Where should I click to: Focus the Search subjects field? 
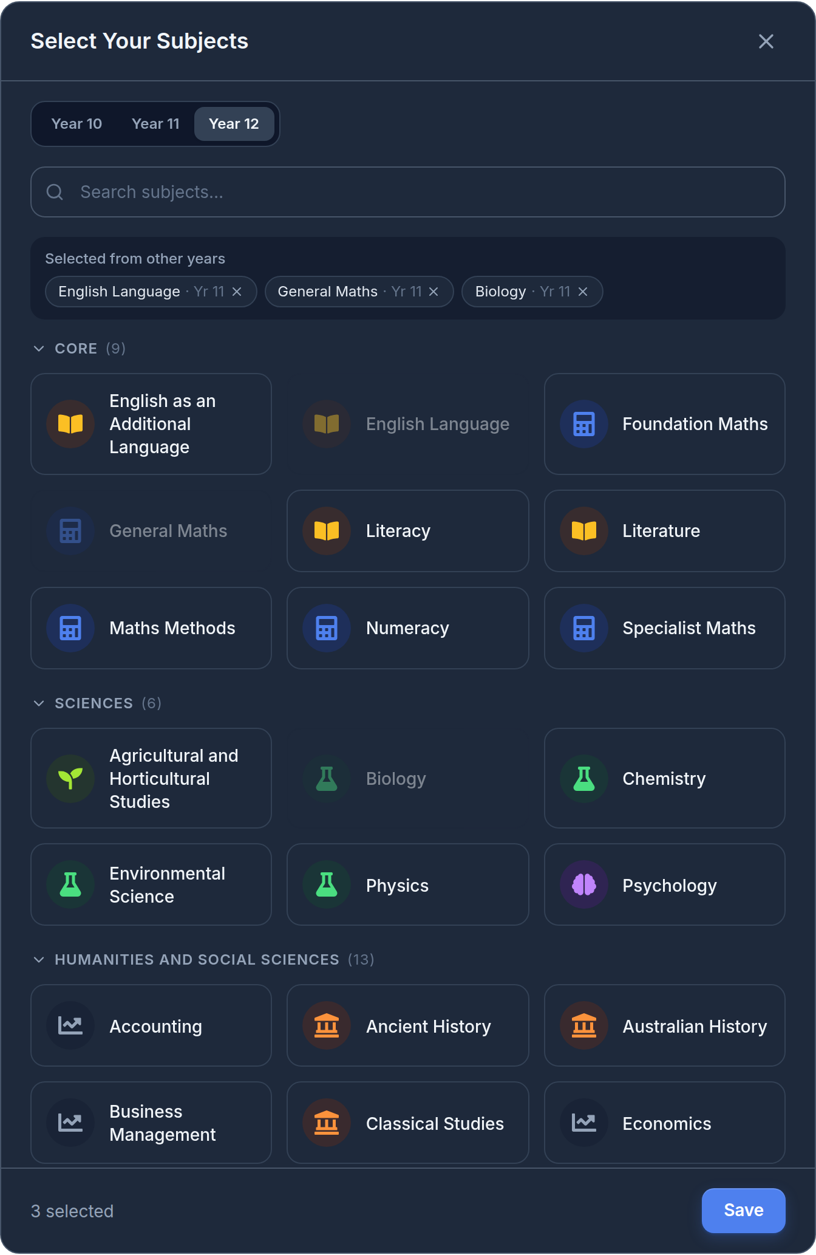[408, 192]
